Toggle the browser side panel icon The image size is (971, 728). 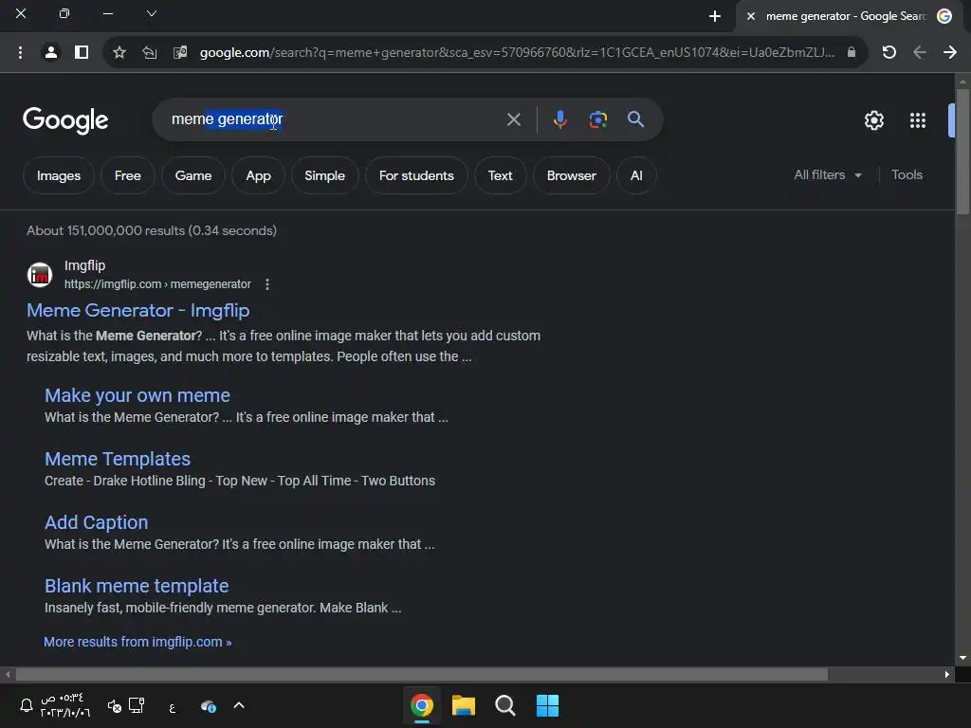[x=82, y=53]
